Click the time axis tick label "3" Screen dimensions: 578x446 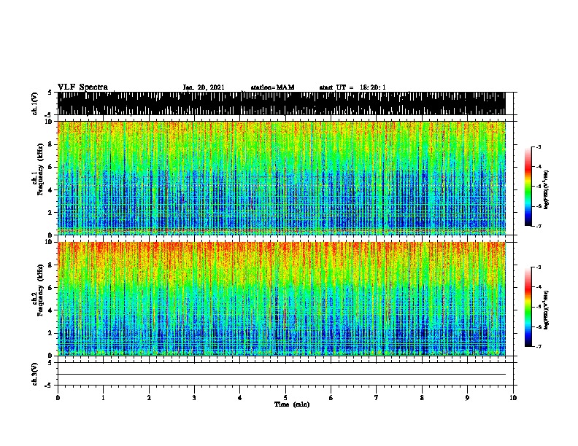click(194, 398)
